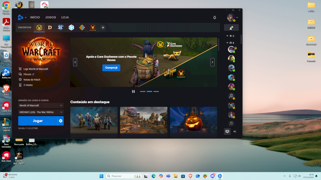
Task: Open the featured pumpkin Halloween thumbnail
Action: coord(194,120)
